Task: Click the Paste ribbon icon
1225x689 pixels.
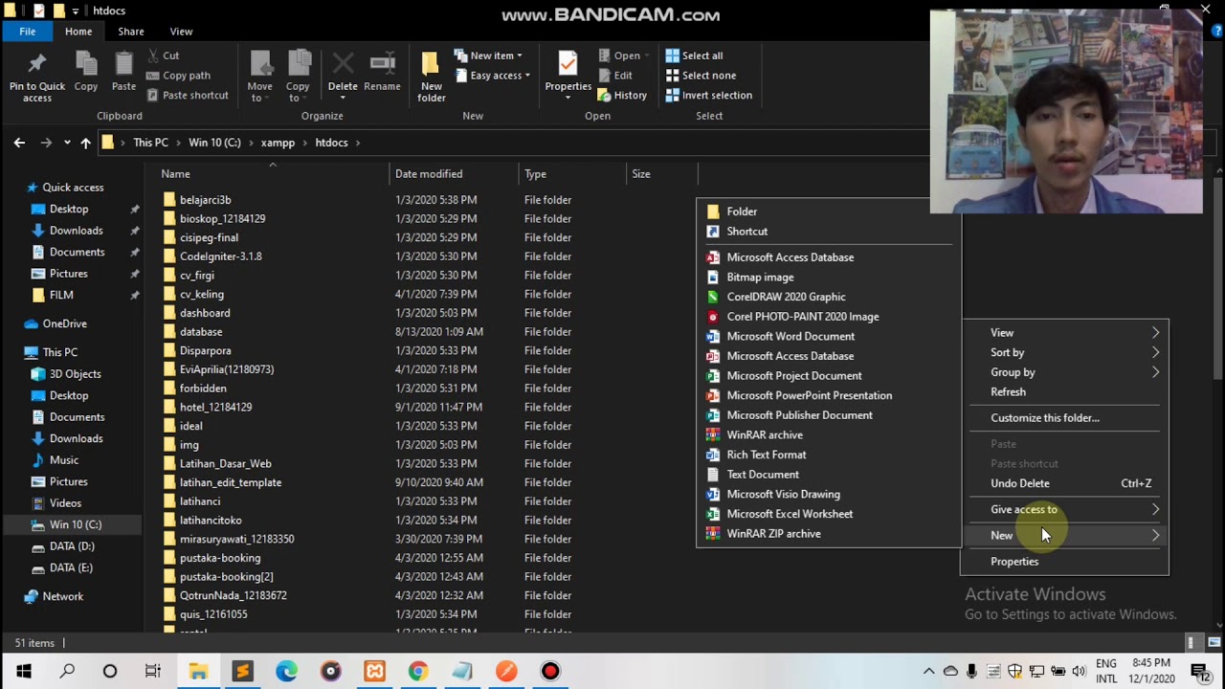Action: pyautogui.click(x=123, y=73)
